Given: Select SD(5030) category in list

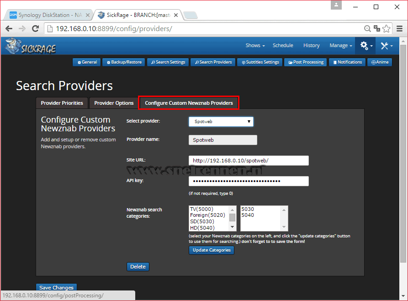Looking at the screenshot, I should click(202, 221).
